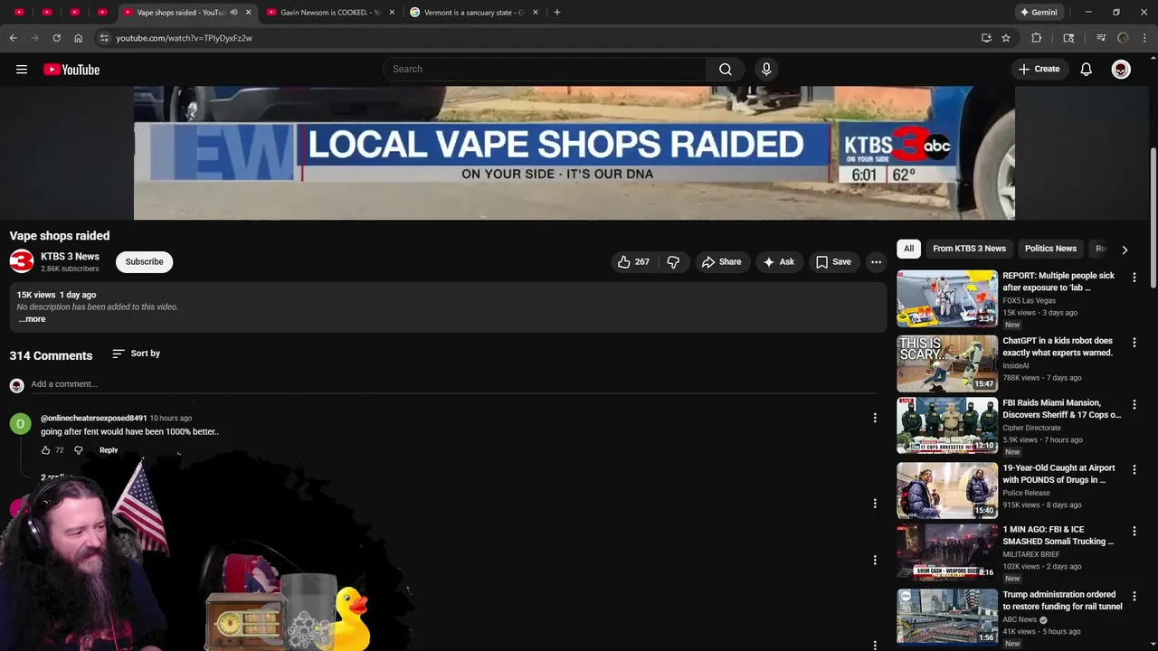Open the KTBS 3 News channel name link
Viewport: 1158px width, 651px height.
[x=70, y=257]
